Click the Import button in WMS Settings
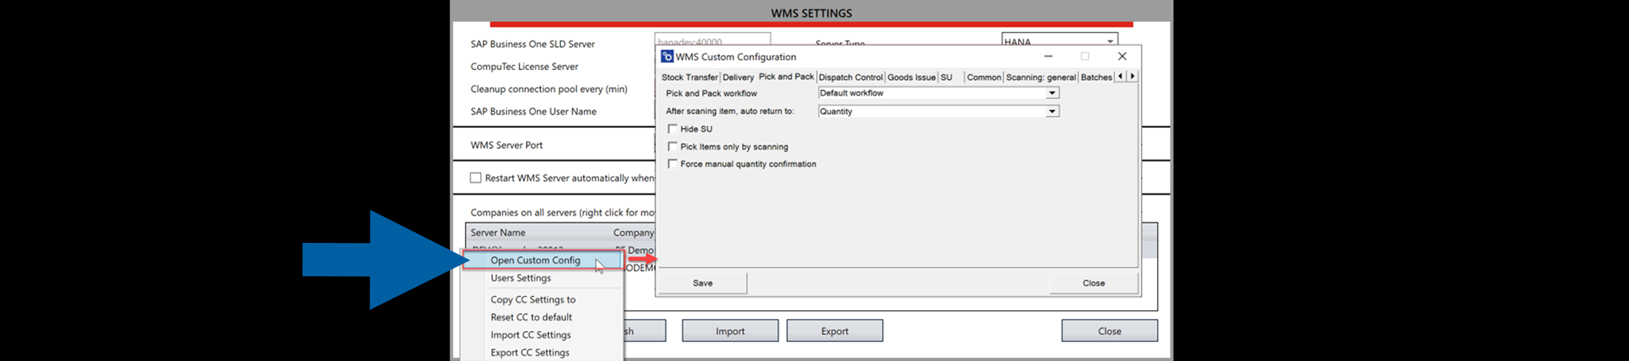 click(730, 331)
